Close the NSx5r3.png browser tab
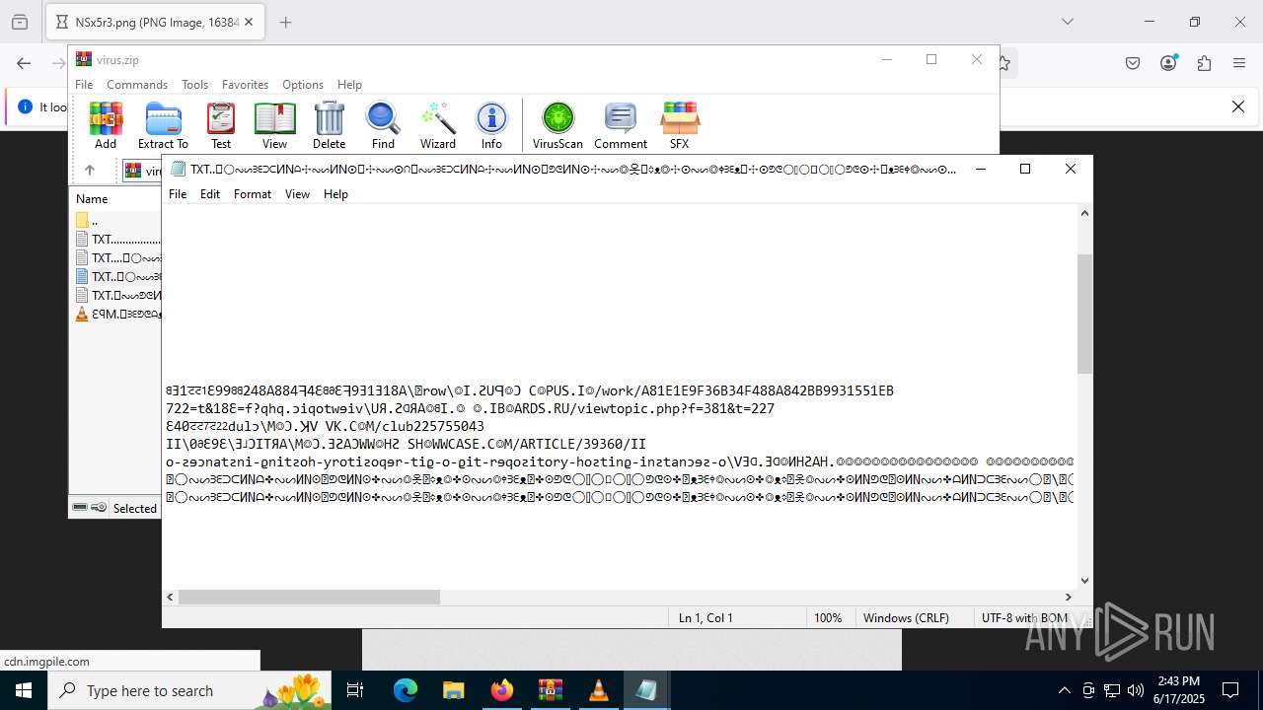 tap(249, 22)
